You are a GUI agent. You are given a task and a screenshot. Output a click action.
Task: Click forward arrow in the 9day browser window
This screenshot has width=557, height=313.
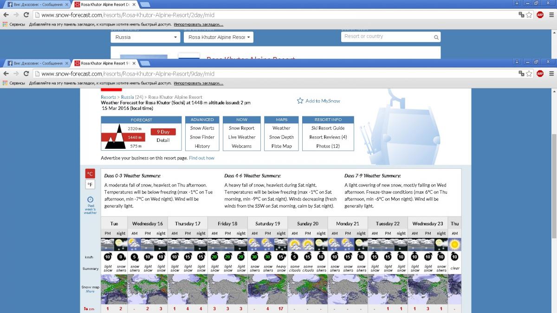(x=16, y=73)
